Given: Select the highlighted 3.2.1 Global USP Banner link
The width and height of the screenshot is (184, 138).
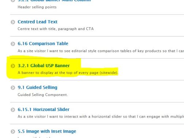Looking at the screenshot, I should [x=44, y=66].
